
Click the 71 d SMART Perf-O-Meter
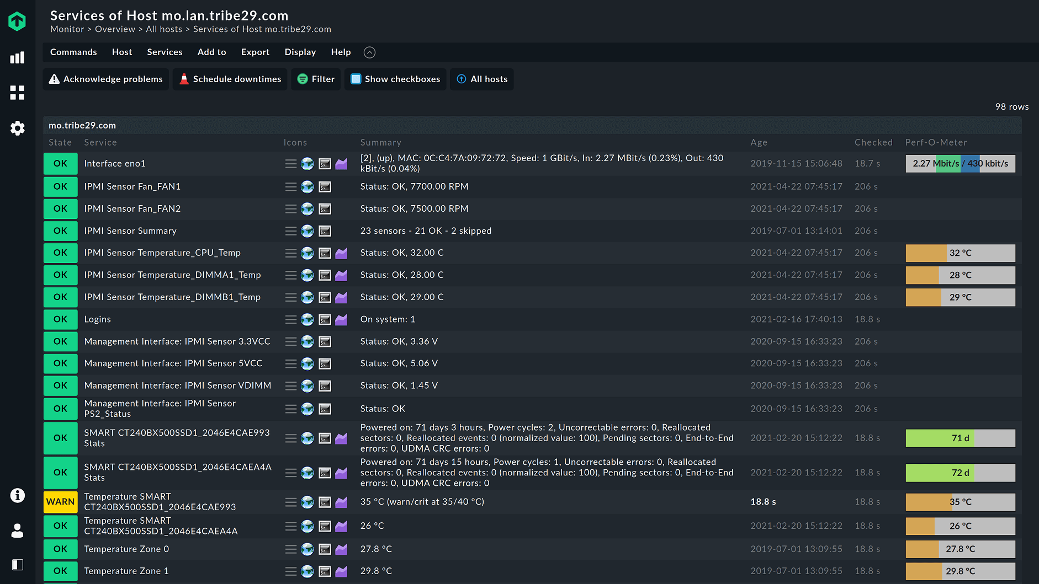pyautogui.click(x=961, y=438)
